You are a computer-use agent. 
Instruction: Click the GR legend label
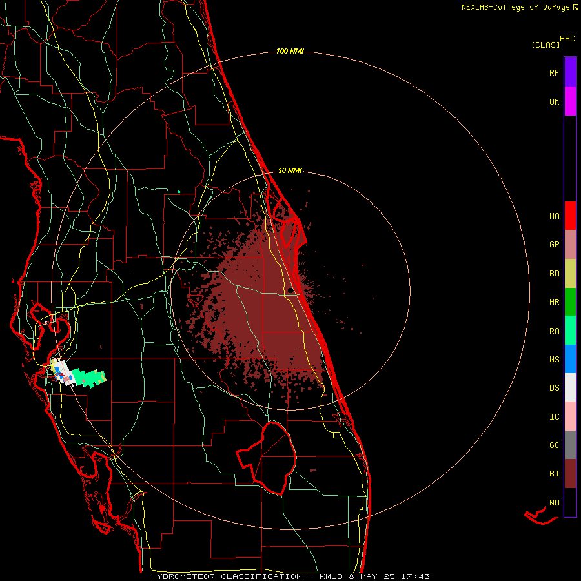coord(554,245)
